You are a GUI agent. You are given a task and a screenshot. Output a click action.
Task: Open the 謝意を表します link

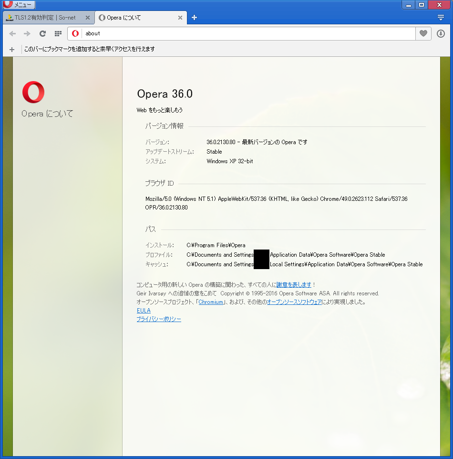[x=294, y=284]
